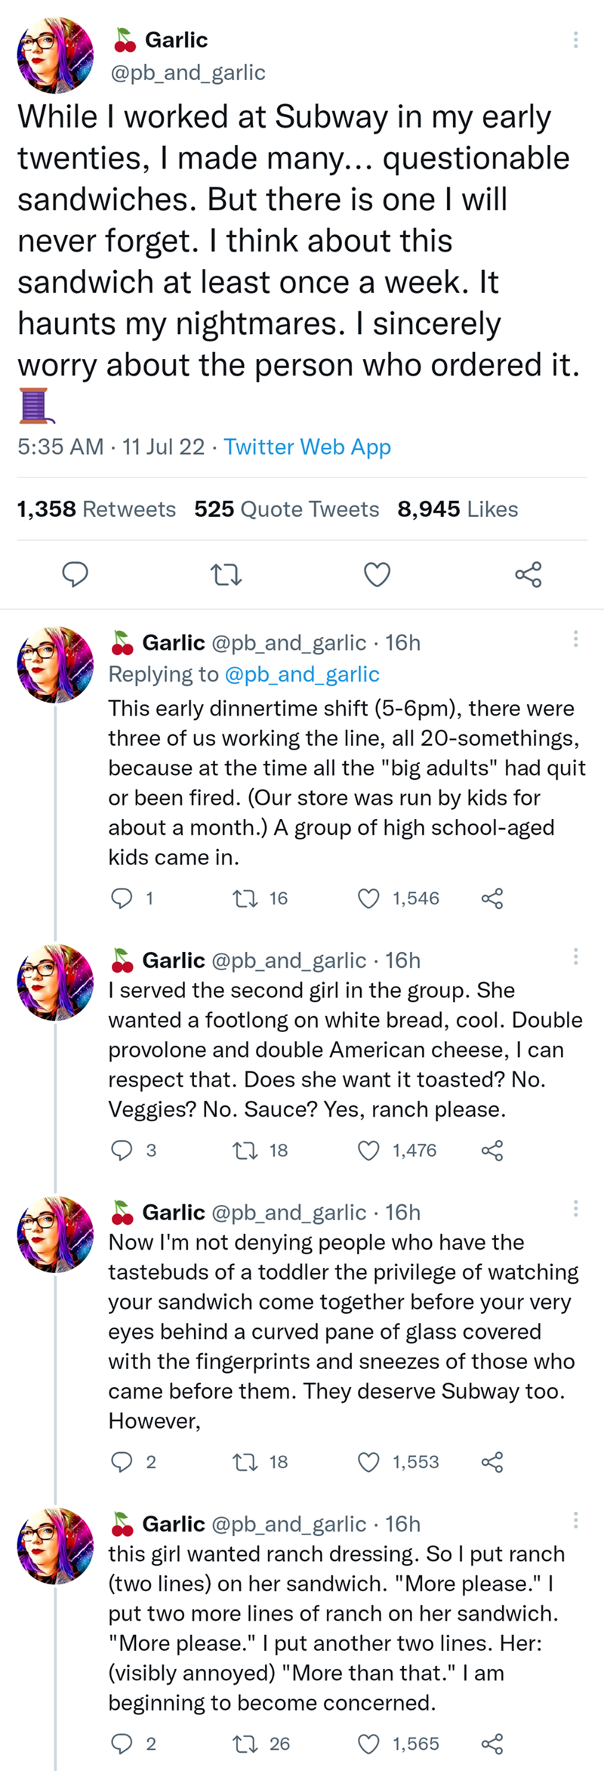Like the tastebuds of a toddler tweet
The width and height of the screenshot is (604, 1771).
point(368,1462)
